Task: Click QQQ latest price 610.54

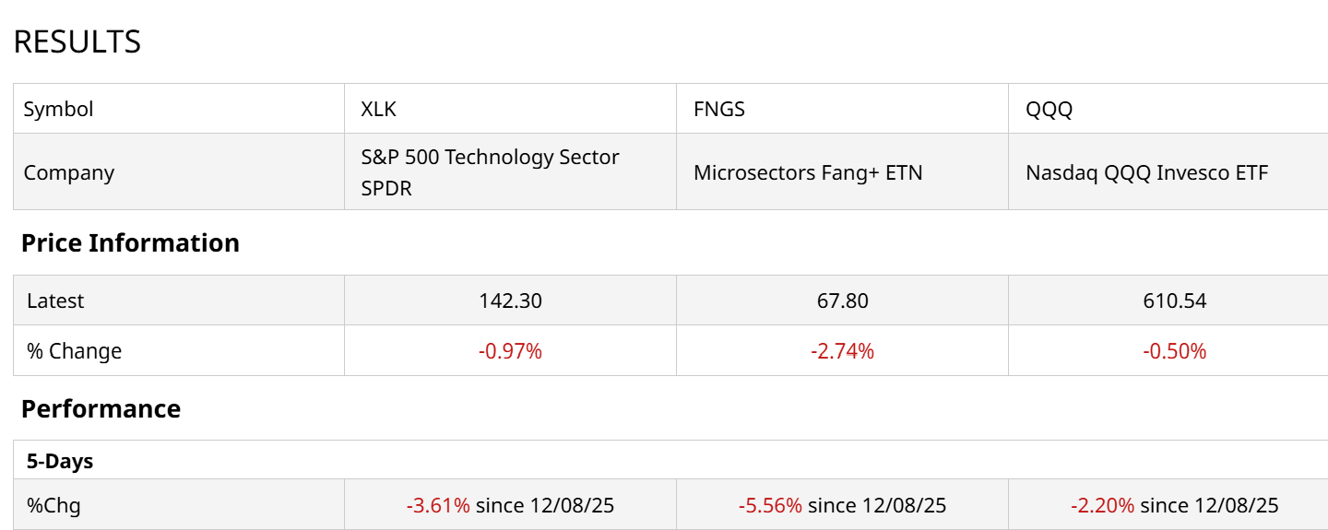Action: tap(1175, 300)
